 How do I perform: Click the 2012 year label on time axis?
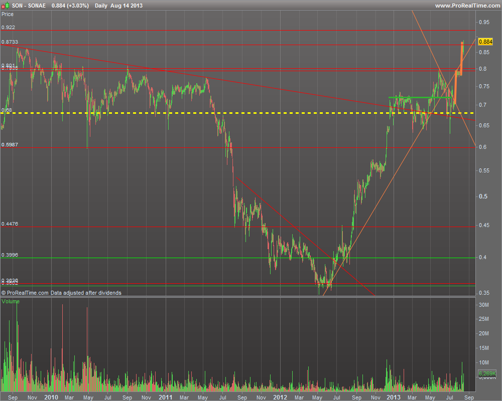(280, 397)
